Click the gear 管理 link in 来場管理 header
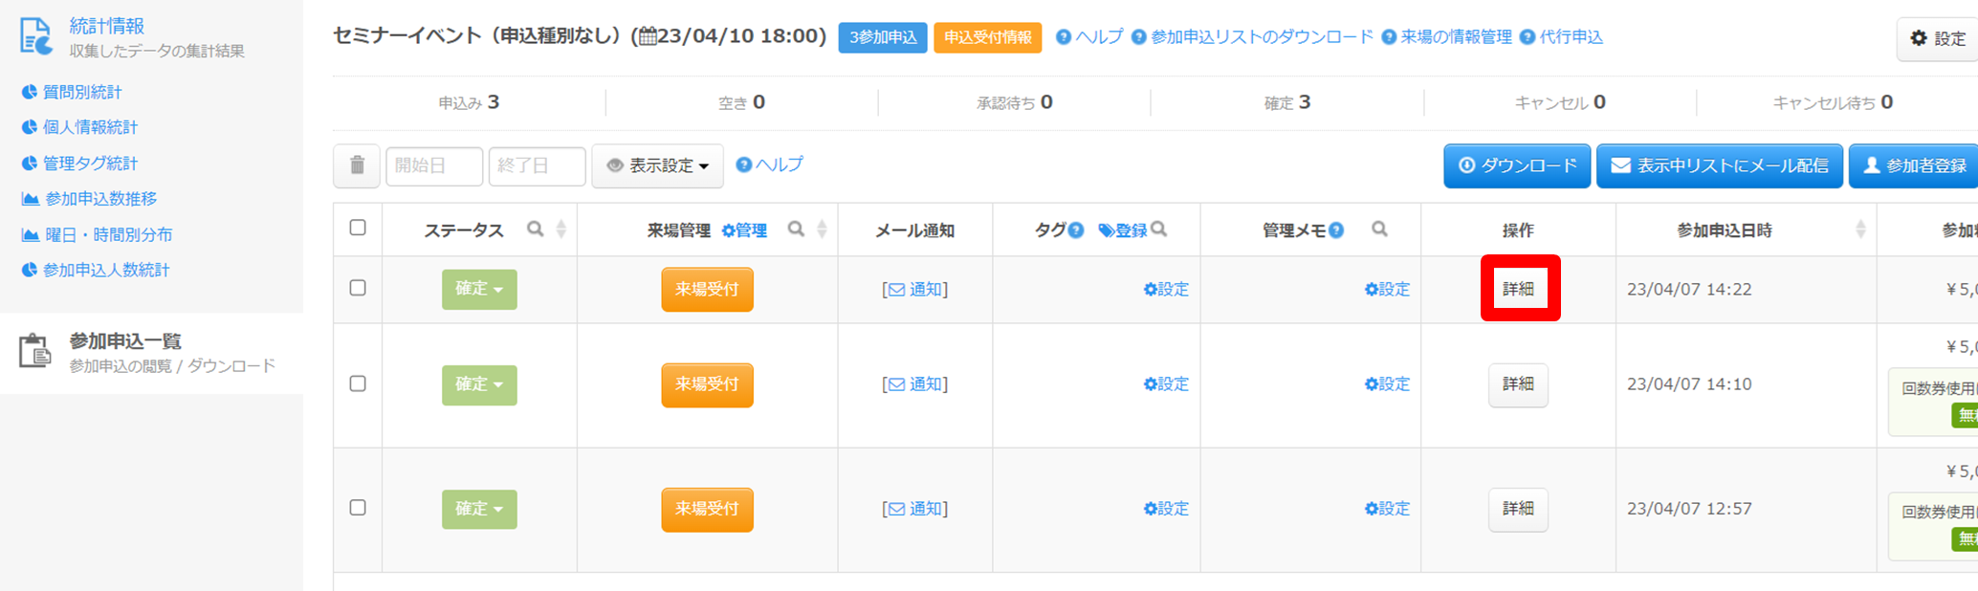 pyautogui.click(x=744, y=230)
